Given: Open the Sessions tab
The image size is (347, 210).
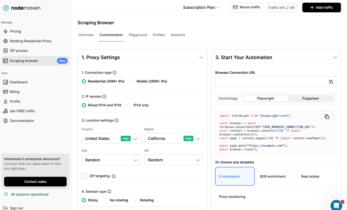Looking at the screenshot, I should point(178,35).
